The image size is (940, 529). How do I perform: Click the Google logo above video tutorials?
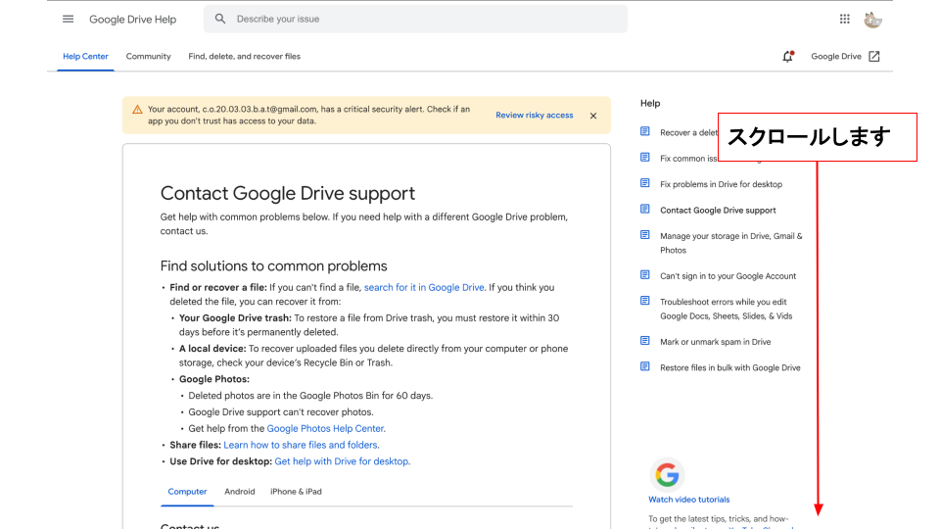pyautogui.click(x=667, y=476)
